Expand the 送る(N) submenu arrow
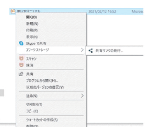The height and width of the screenshot is (130, 146). (82, 96)
